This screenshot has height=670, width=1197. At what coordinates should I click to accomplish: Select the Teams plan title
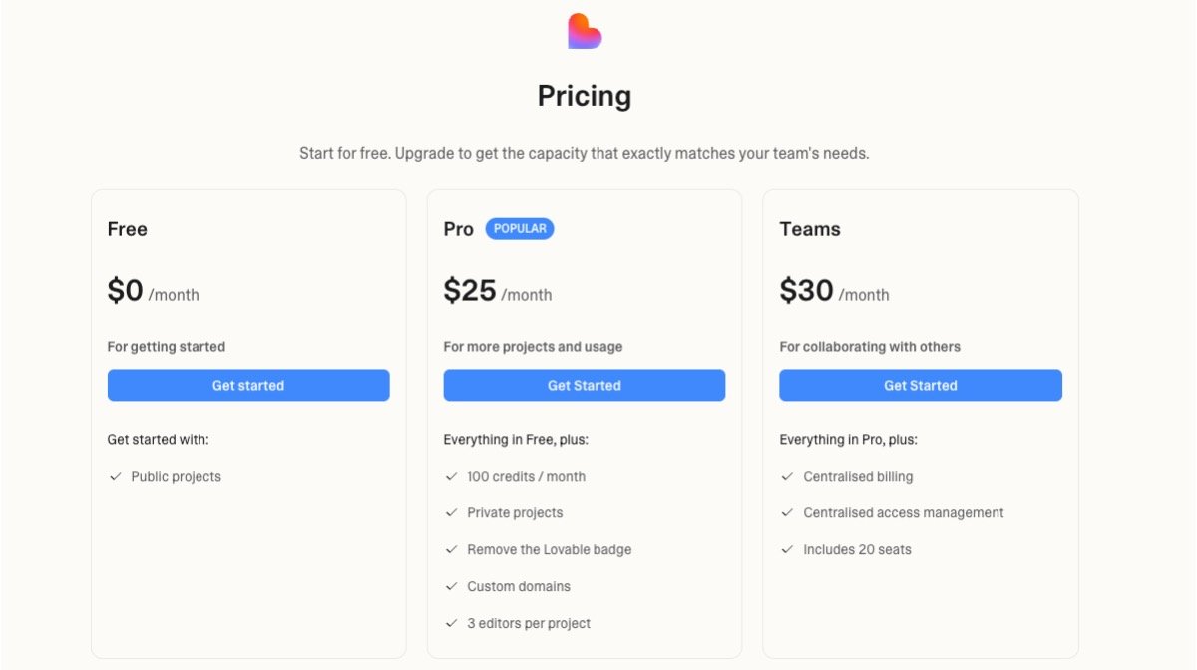810,229
